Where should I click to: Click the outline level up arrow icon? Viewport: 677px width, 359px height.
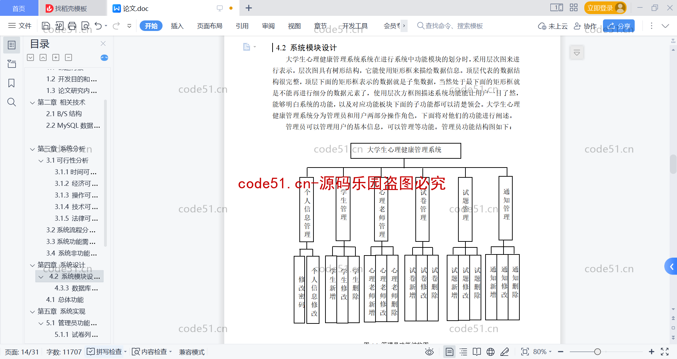click(x=43, y=57)
